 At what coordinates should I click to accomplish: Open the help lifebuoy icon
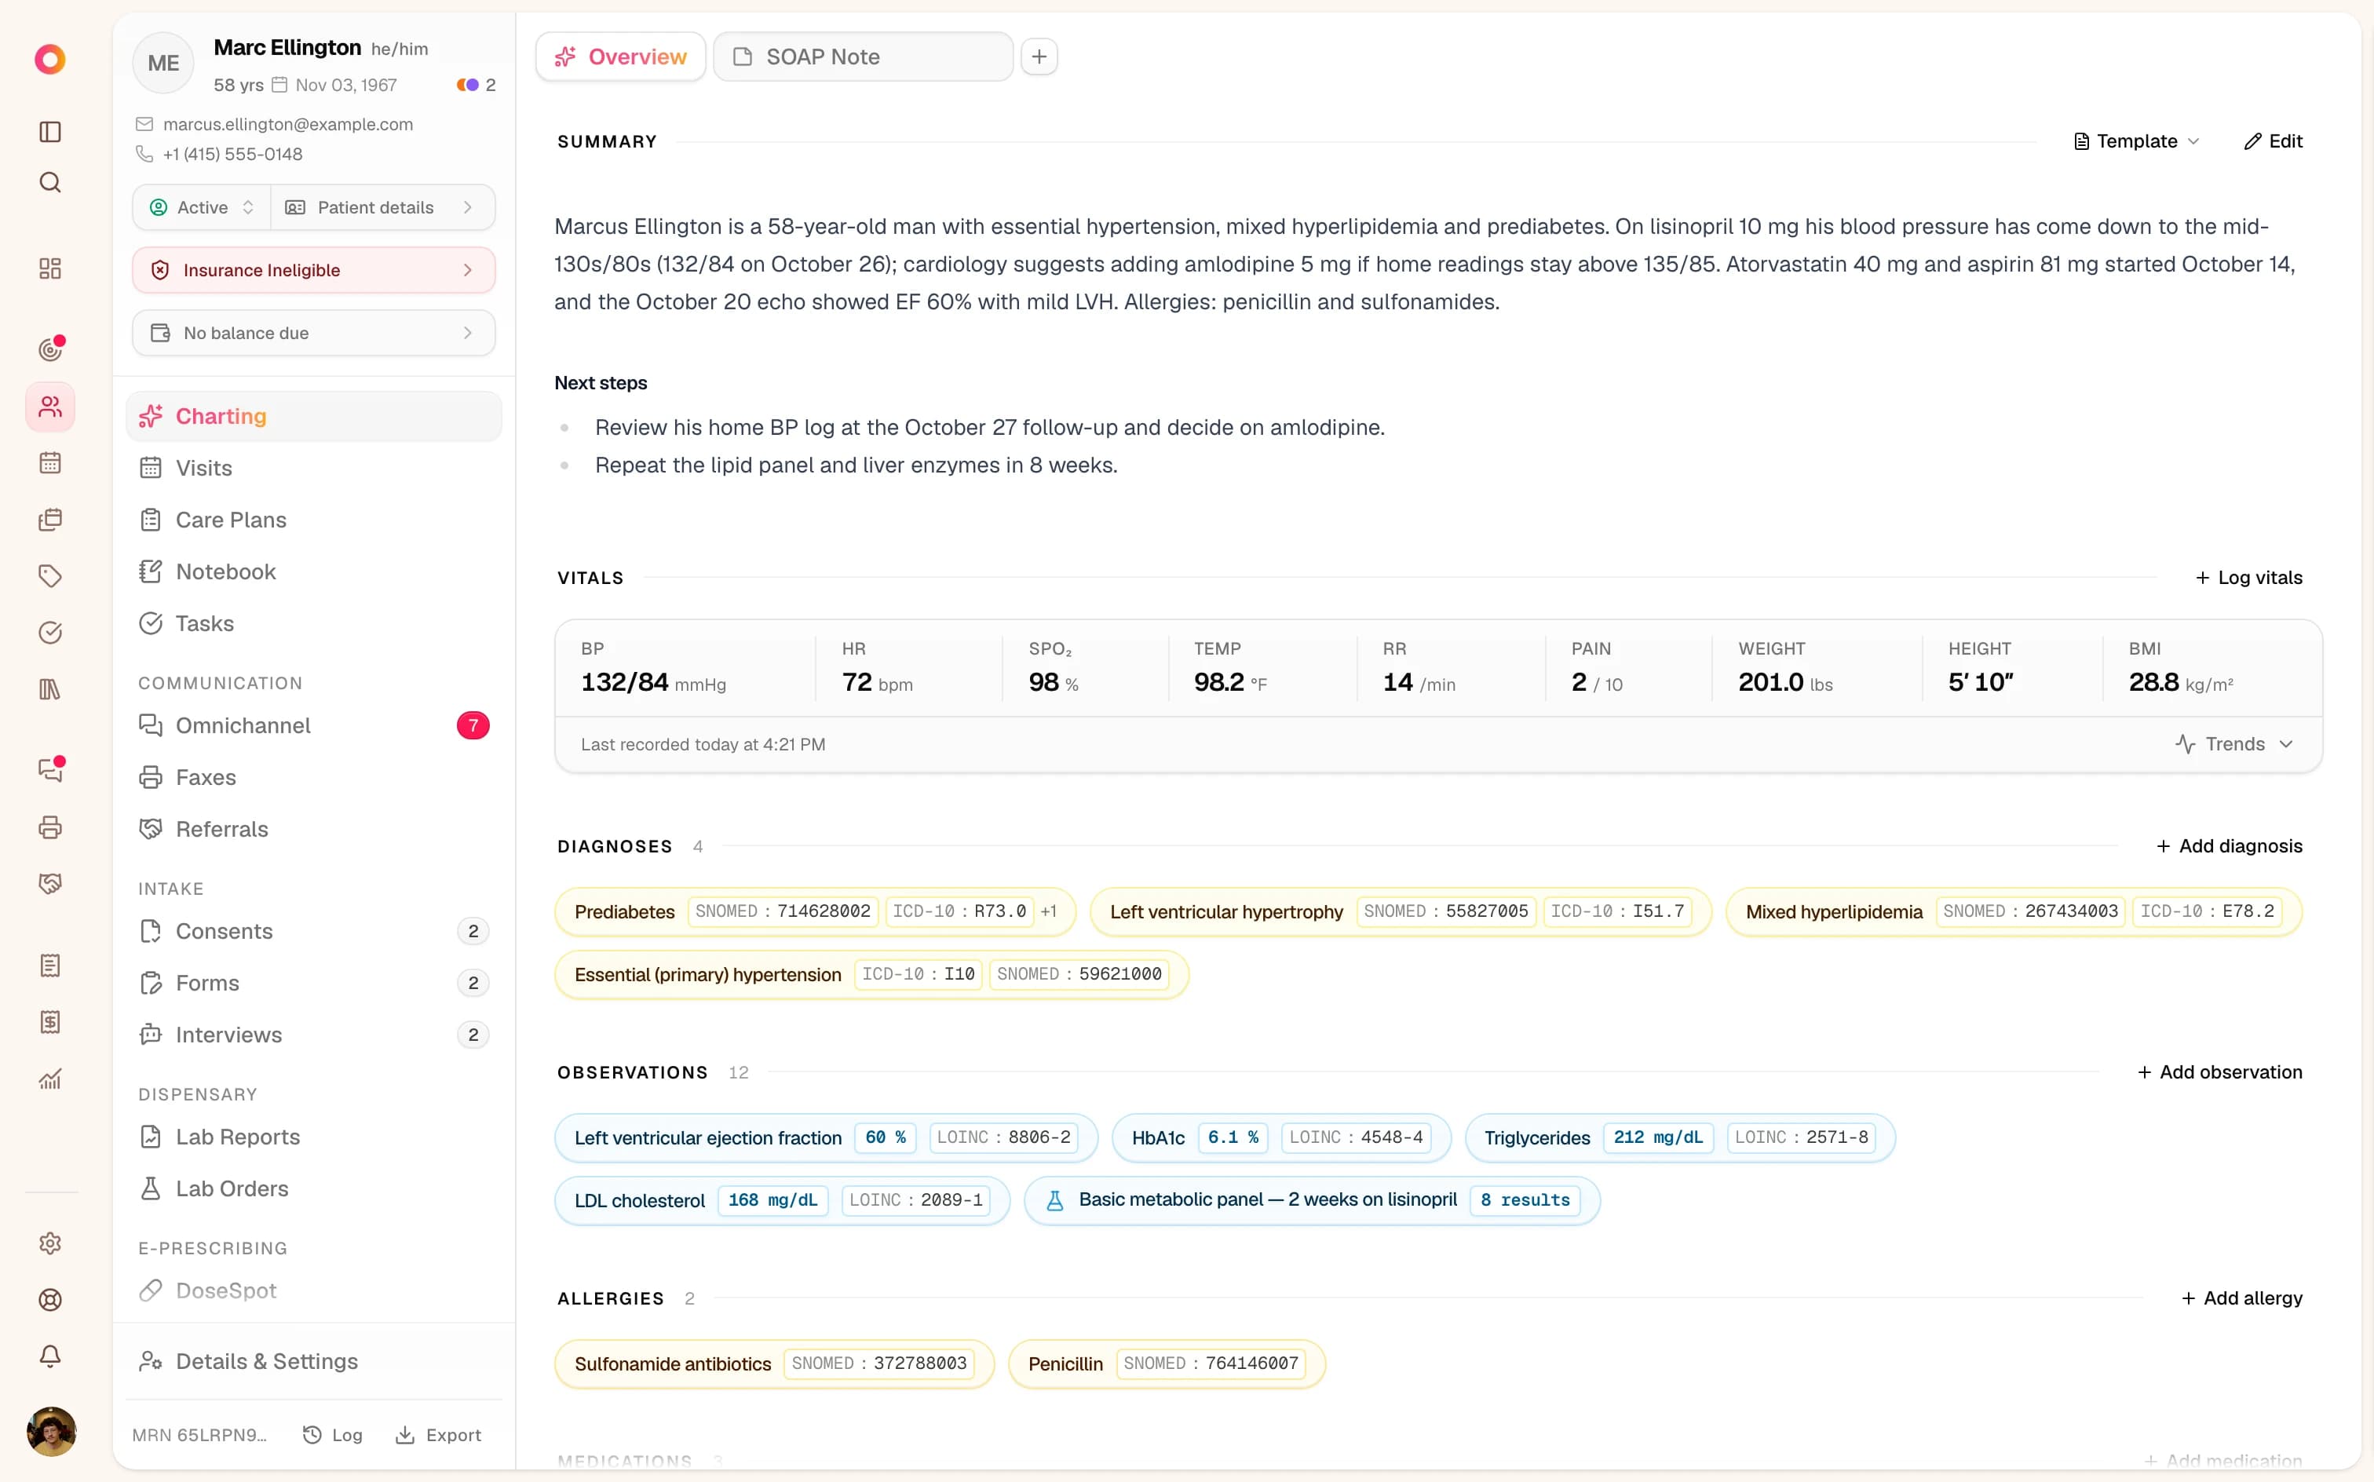pos(50,1300)
